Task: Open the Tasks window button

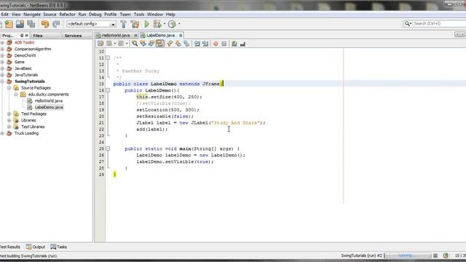Action: 58,247
